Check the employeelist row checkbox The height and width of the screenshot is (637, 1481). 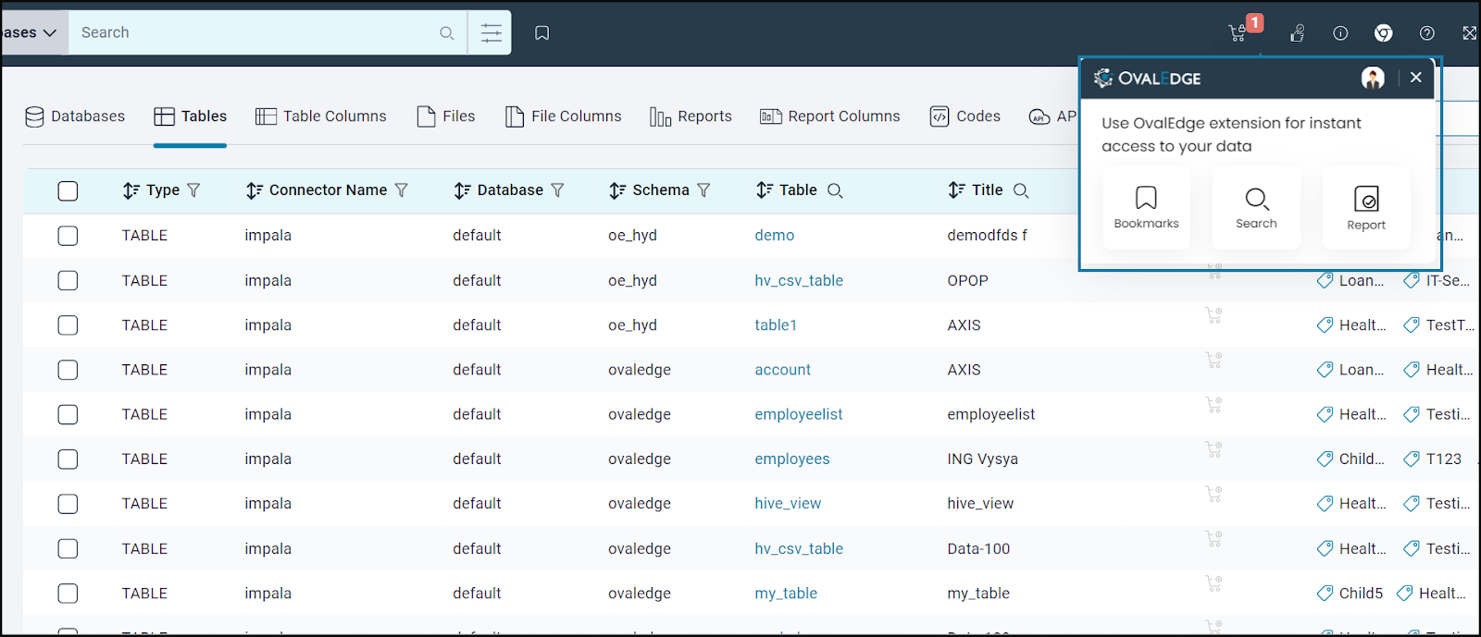pyautogui.click(x=68, y=414)
